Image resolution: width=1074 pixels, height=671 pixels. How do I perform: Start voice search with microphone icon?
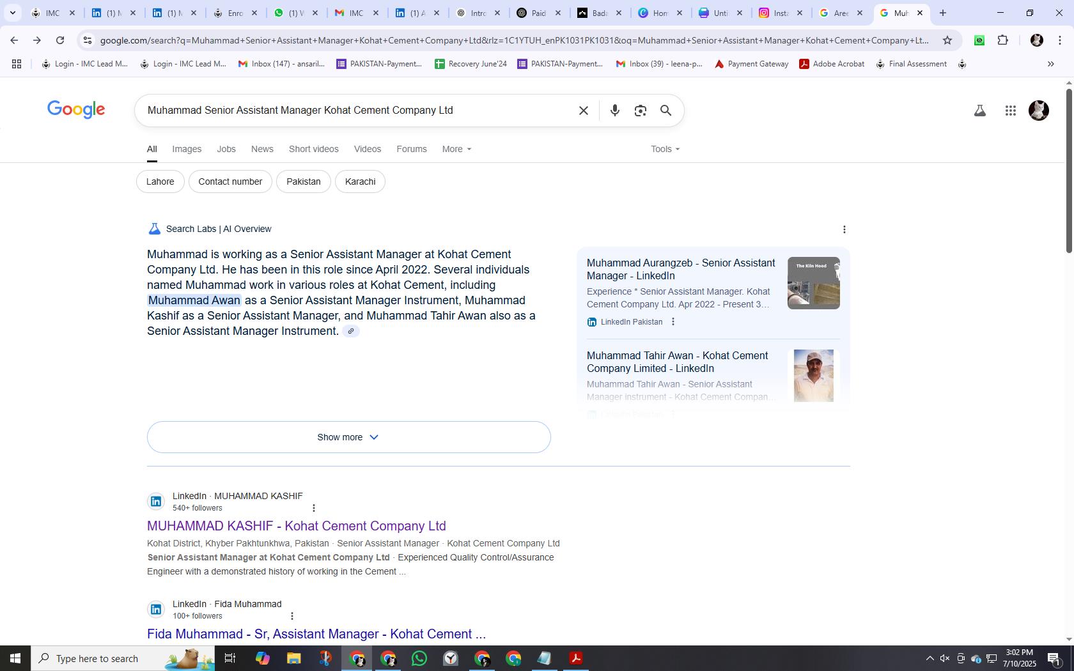pos(614,111)
